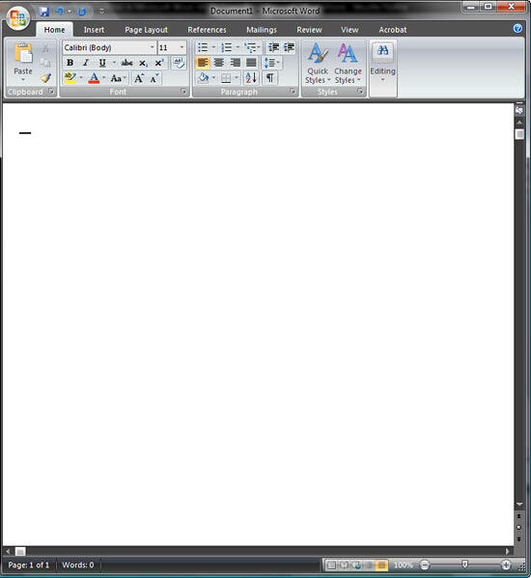Customize the Quick Access Toolbar dropdown
The image size is (531, 578).
[x=102, y=12]
